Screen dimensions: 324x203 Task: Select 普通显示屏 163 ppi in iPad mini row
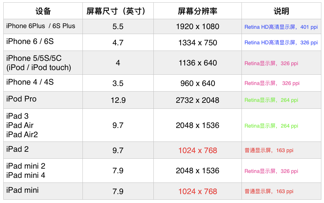click(x=269, y=191)
